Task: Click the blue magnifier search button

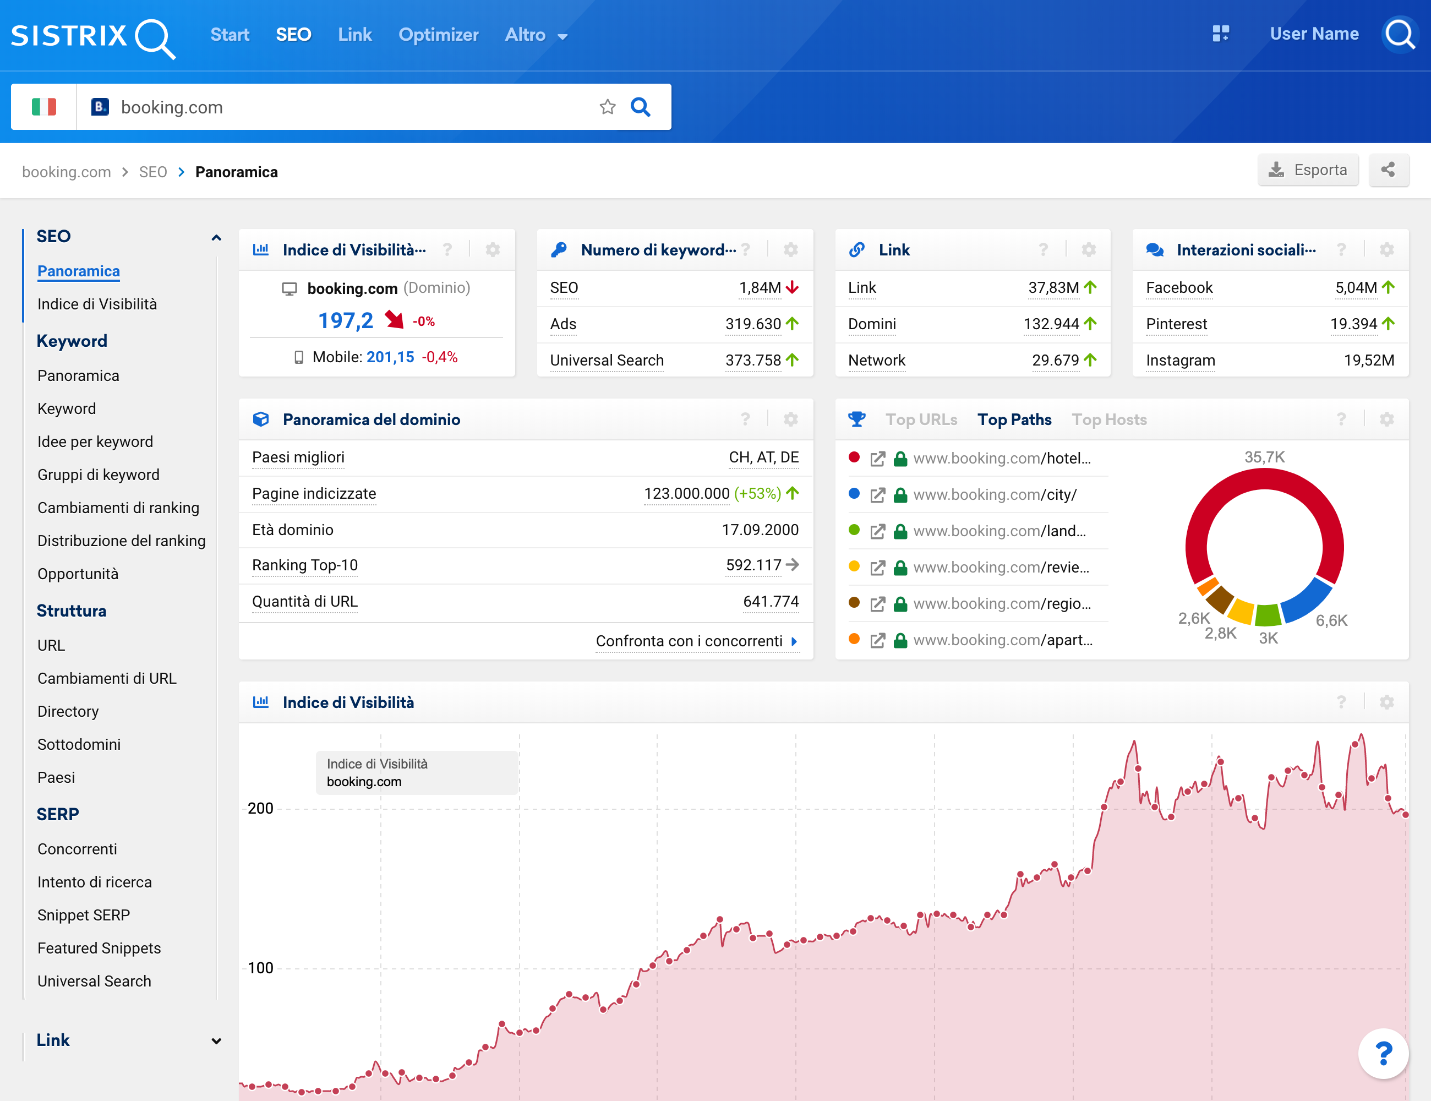Action: click(x=640, y=107)
